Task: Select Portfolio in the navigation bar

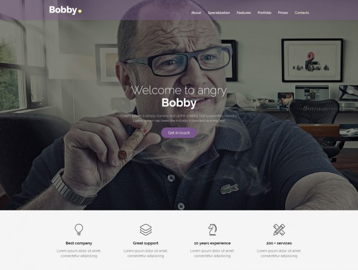Action: point(264,13)
